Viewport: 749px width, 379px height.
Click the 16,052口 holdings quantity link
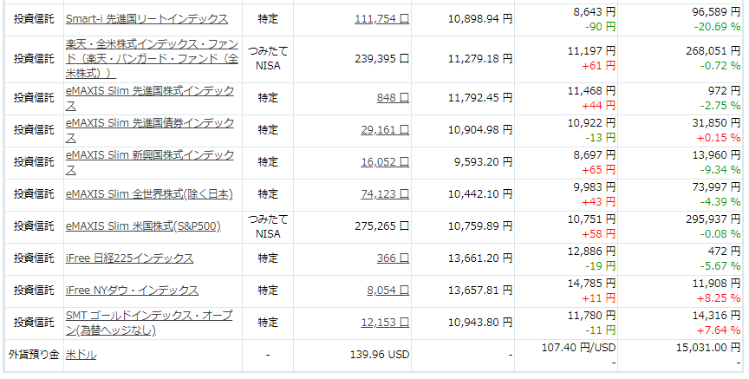[x=385, y=162]
